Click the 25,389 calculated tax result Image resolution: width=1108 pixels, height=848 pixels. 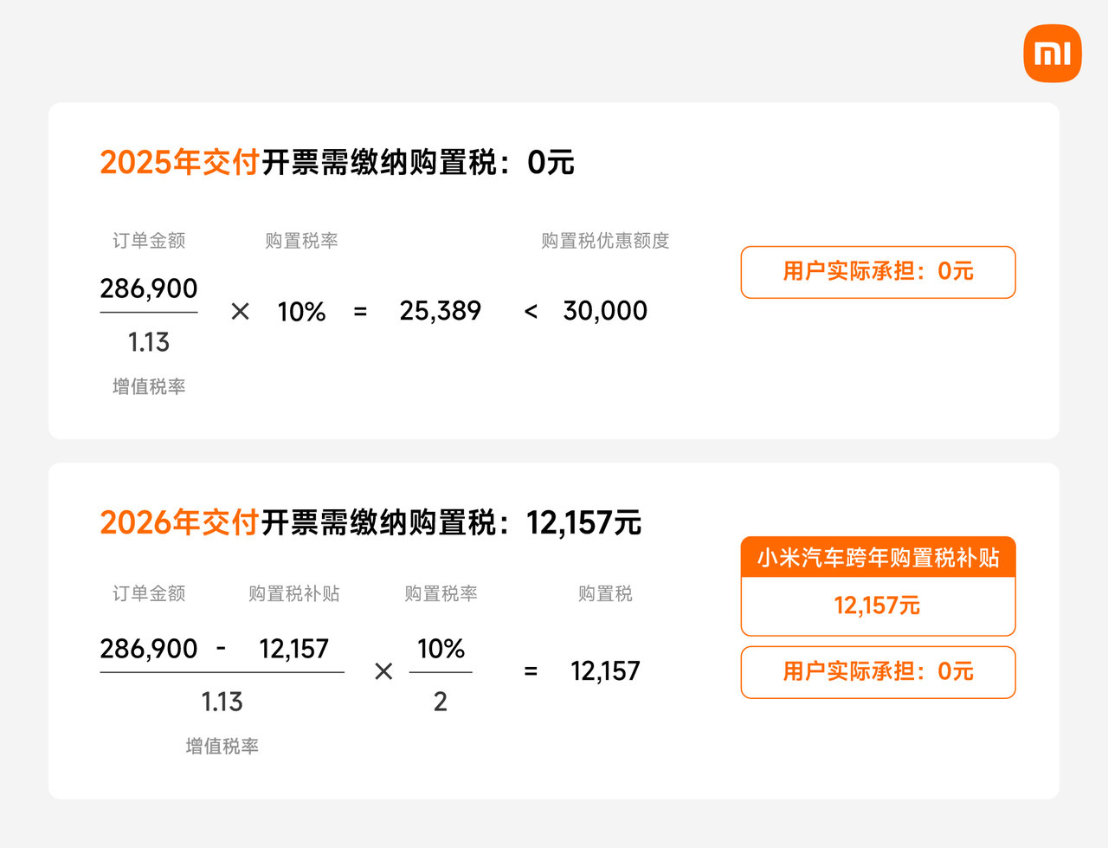pos(440,311)
